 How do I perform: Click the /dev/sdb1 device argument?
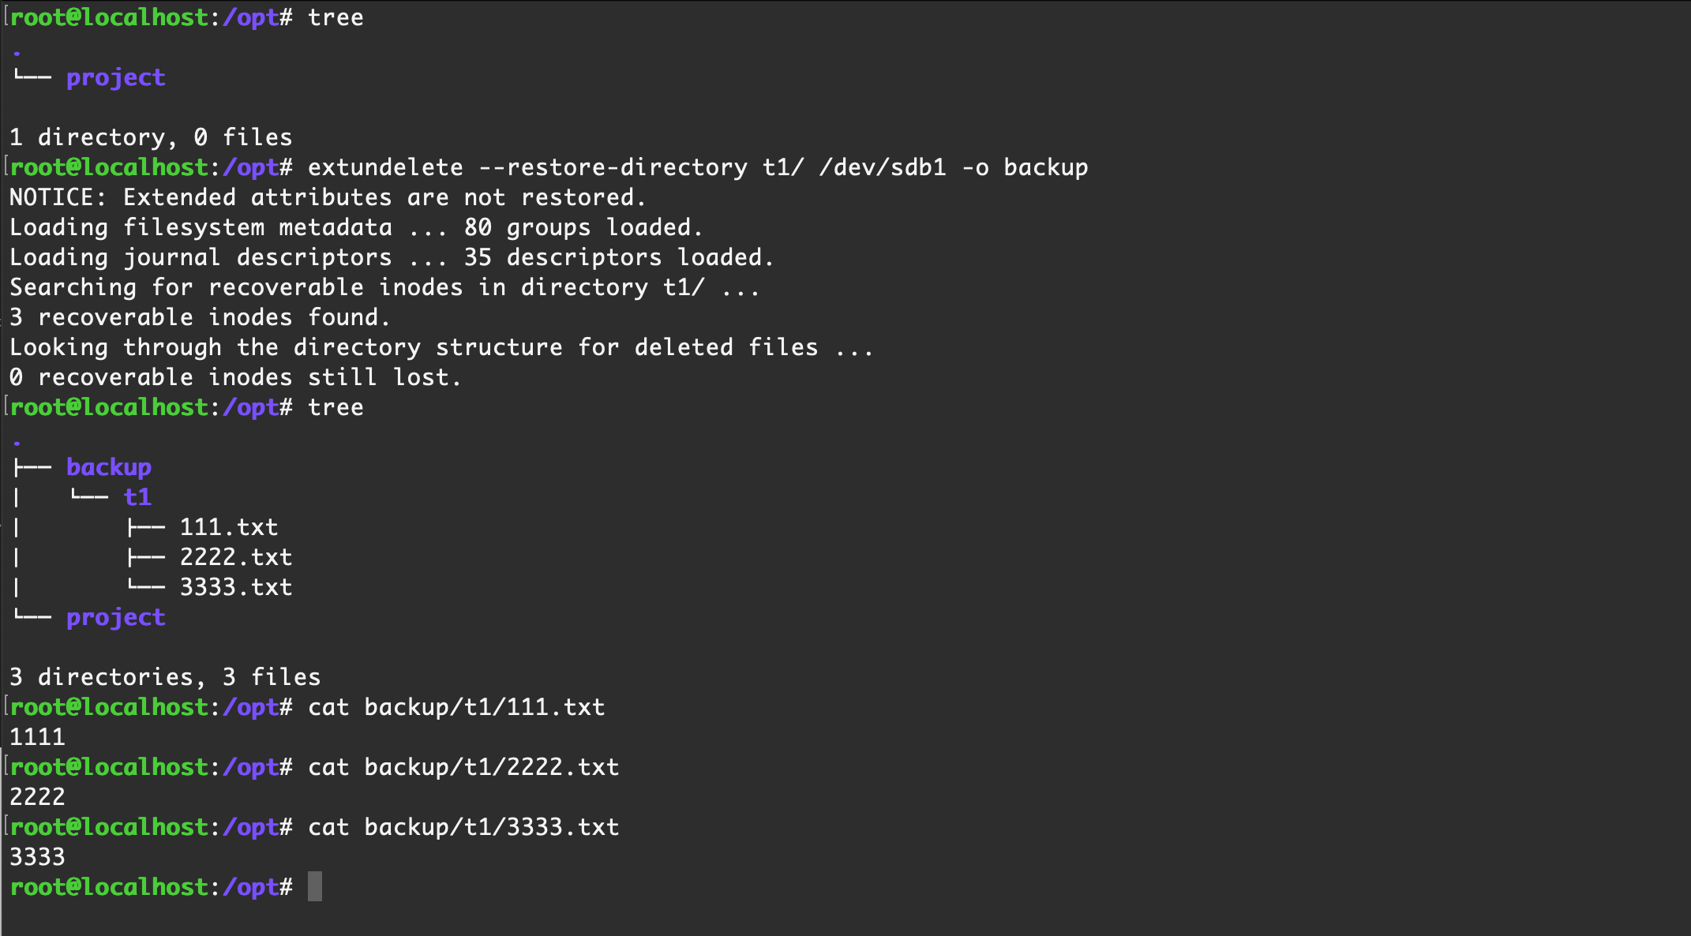(882, 167)
